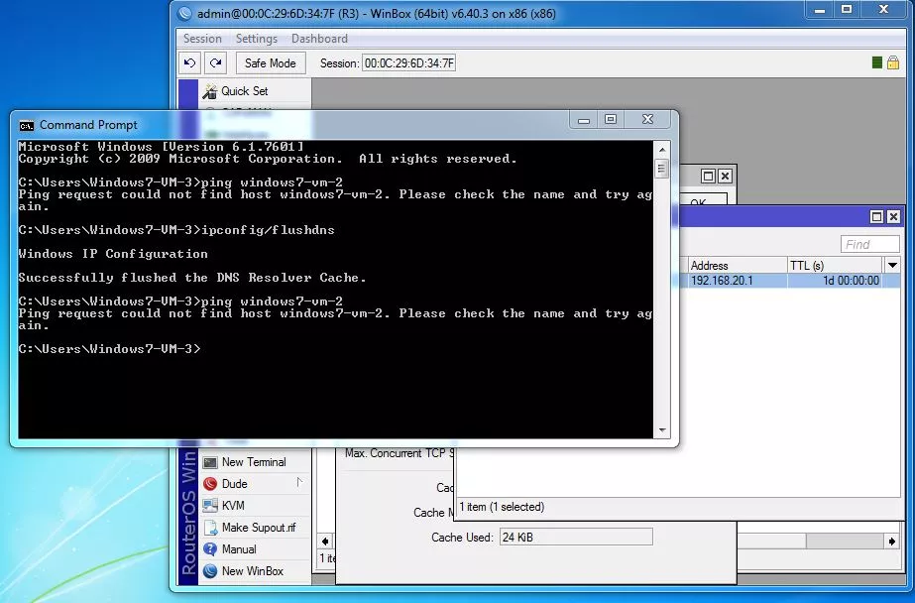Click the padlock icon in WinBox toolbar
Screen dimensions: 915x603
(x=893, y=62)
